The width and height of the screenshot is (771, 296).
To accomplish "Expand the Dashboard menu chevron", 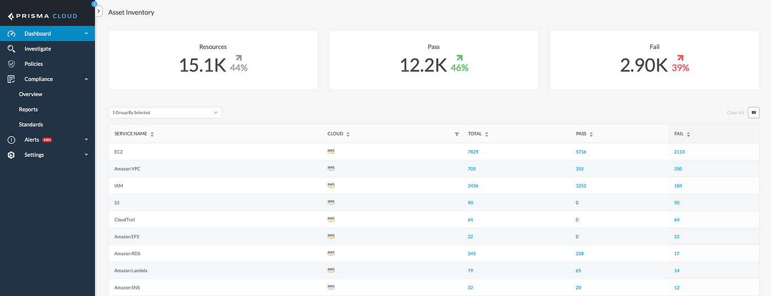I will click(x=86, y=34).
